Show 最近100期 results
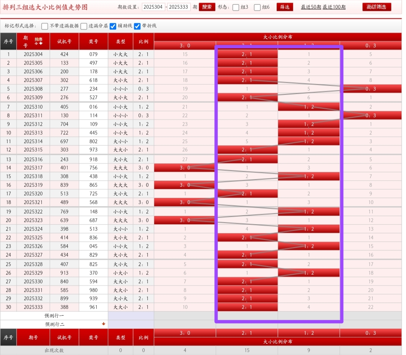406x355 pixels. (x=334, y=7)
